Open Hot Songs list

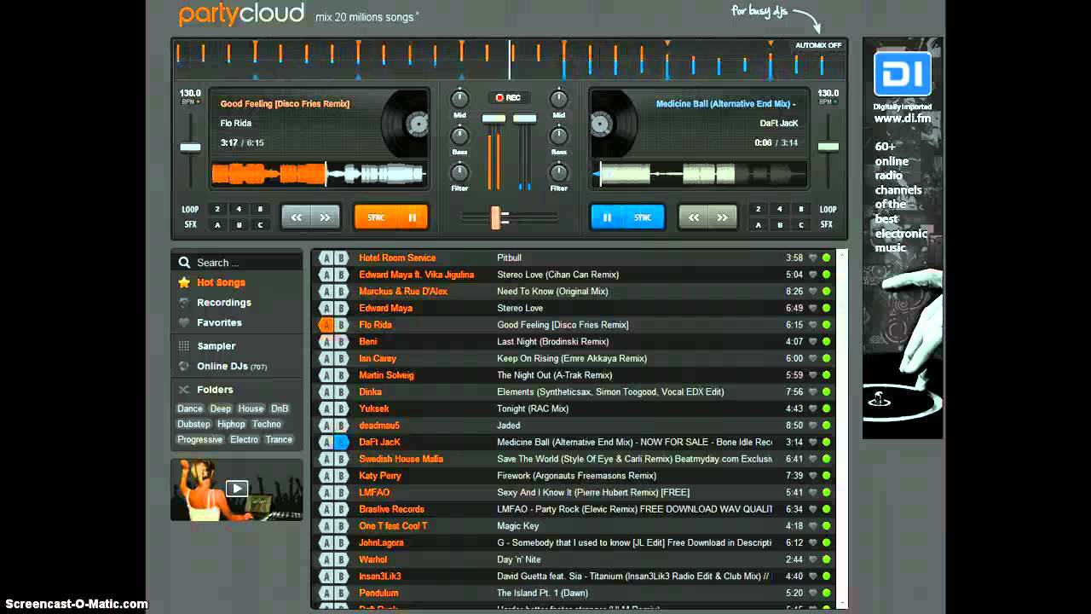[221, 282]
